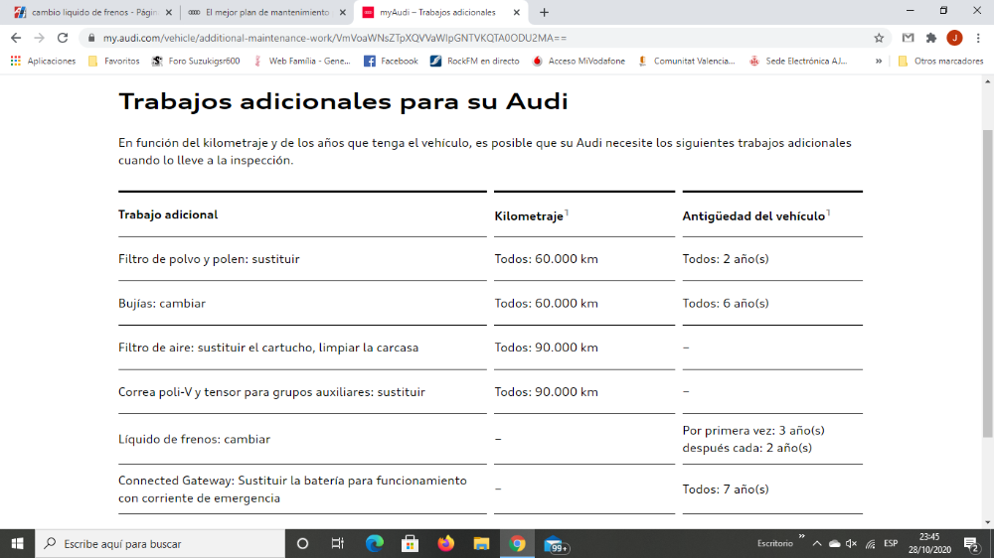Open the Comunitat Valencia bookmark
This screenshot has width=994, height=558.
tap(687, 61)
